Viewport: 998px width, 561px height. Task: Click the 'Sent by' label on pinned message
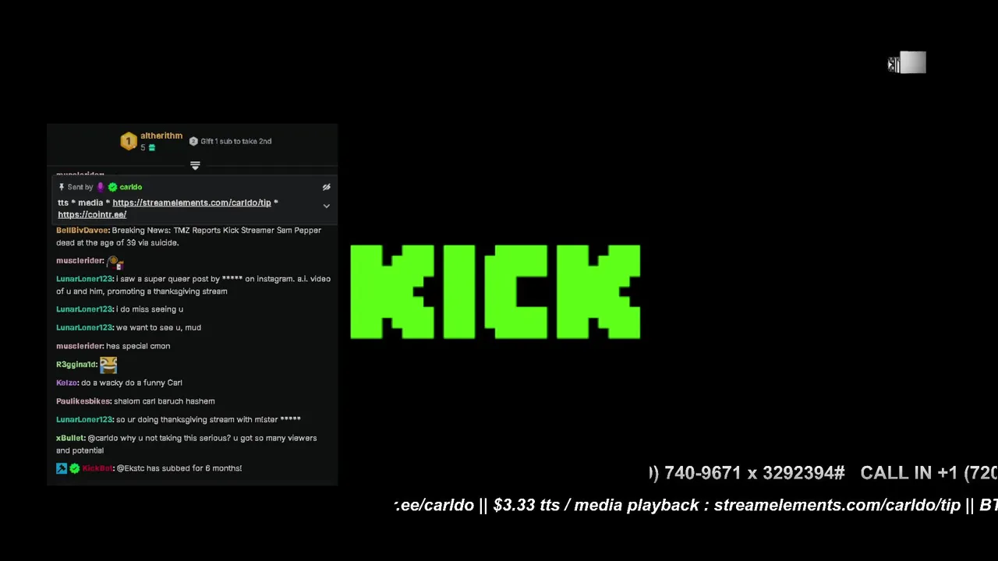tap(80, 187)
